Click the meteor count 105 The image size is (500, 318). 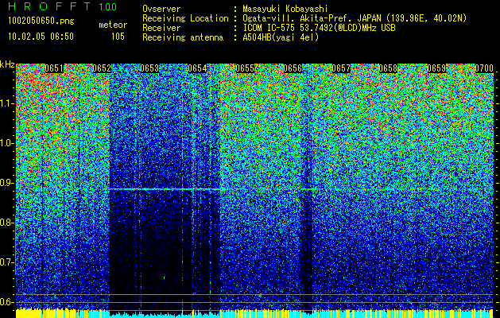tap(118, 37)
